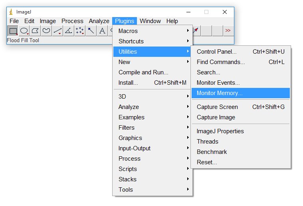Click the first empty toolbar slot after dropper
Image resolution: width=303 pixels, height=206 pixels.
pyautogui.click(x=206, y=31)
